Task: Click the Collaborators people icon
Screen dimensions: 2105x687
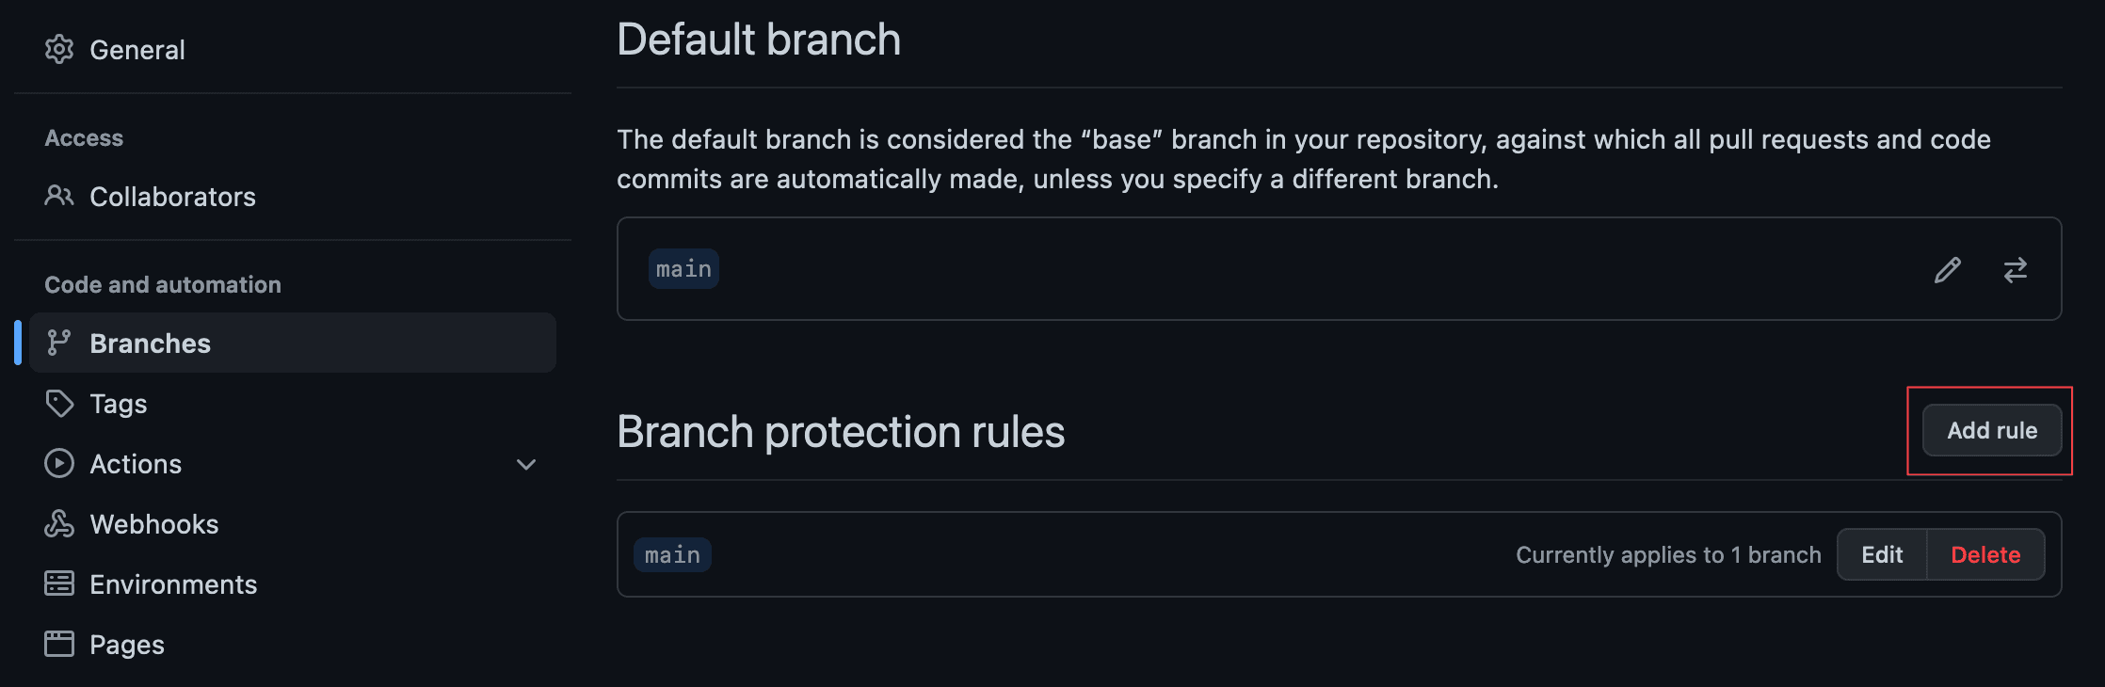Action: coord(59,196)
